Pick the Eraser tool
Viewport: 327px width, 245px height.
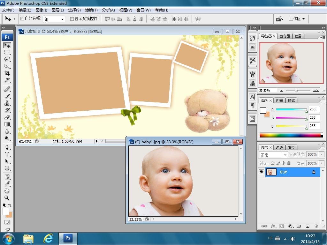click(x=7, y=117)
